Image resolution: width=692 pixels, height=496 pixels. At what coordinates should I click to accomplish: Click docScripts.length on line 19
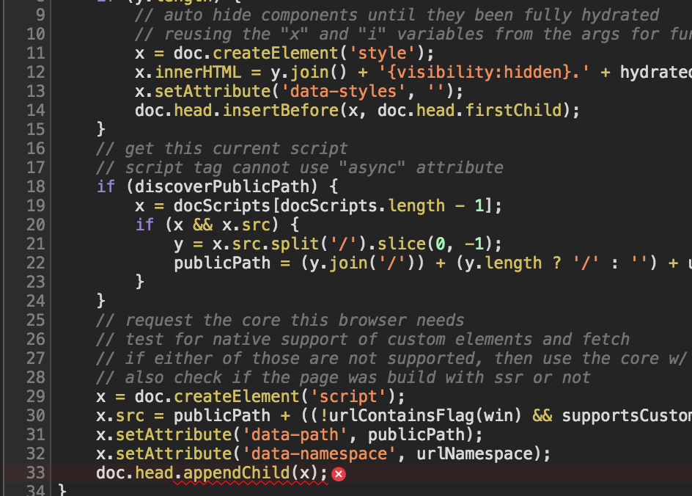tap(362, 205)
